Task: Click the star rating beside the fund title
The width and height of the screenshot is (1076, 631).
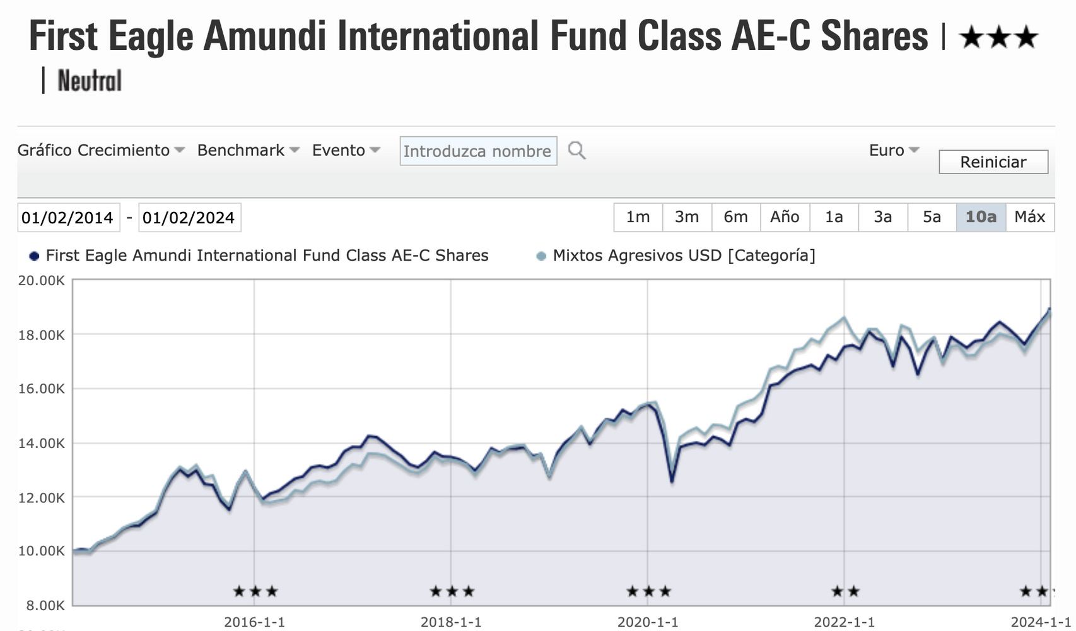Action: point(998,38)
